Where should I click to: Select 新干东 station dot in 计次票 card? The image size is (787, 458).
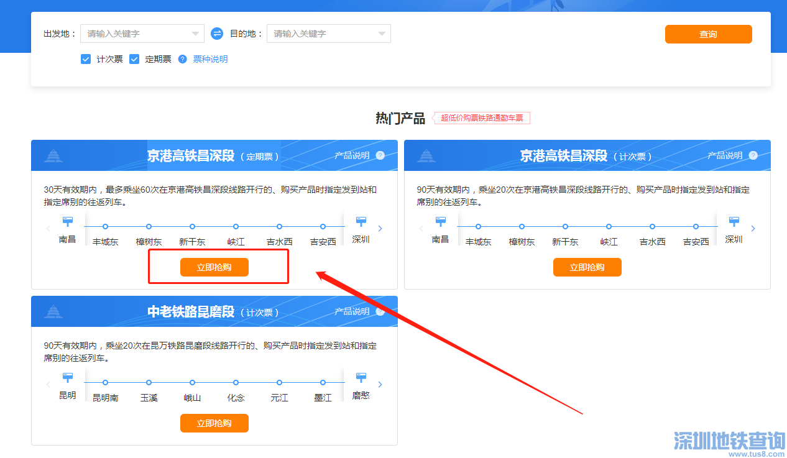point(566,227)
